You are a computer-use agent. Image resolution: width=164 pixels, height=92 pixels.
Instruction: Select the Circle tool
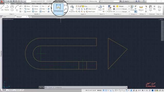click(12, 8)
